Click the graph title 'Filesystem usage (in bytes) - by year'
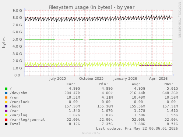This screenshot has height=137, width=183. coord(92,7)
